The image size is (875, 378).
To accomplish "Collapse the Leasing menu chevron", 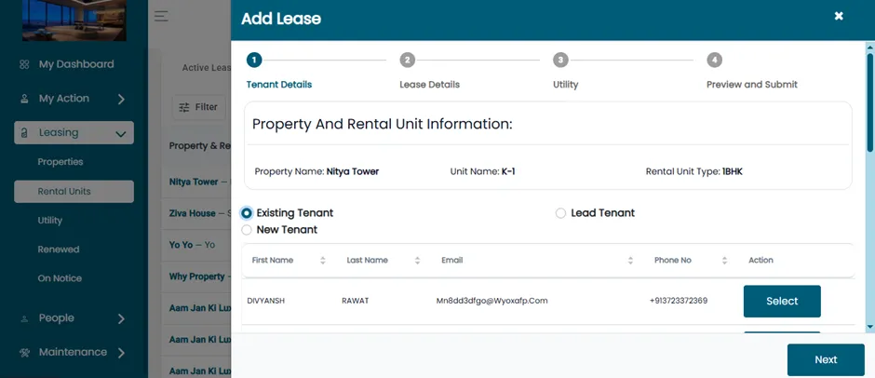I will click(x=120, y=133).
